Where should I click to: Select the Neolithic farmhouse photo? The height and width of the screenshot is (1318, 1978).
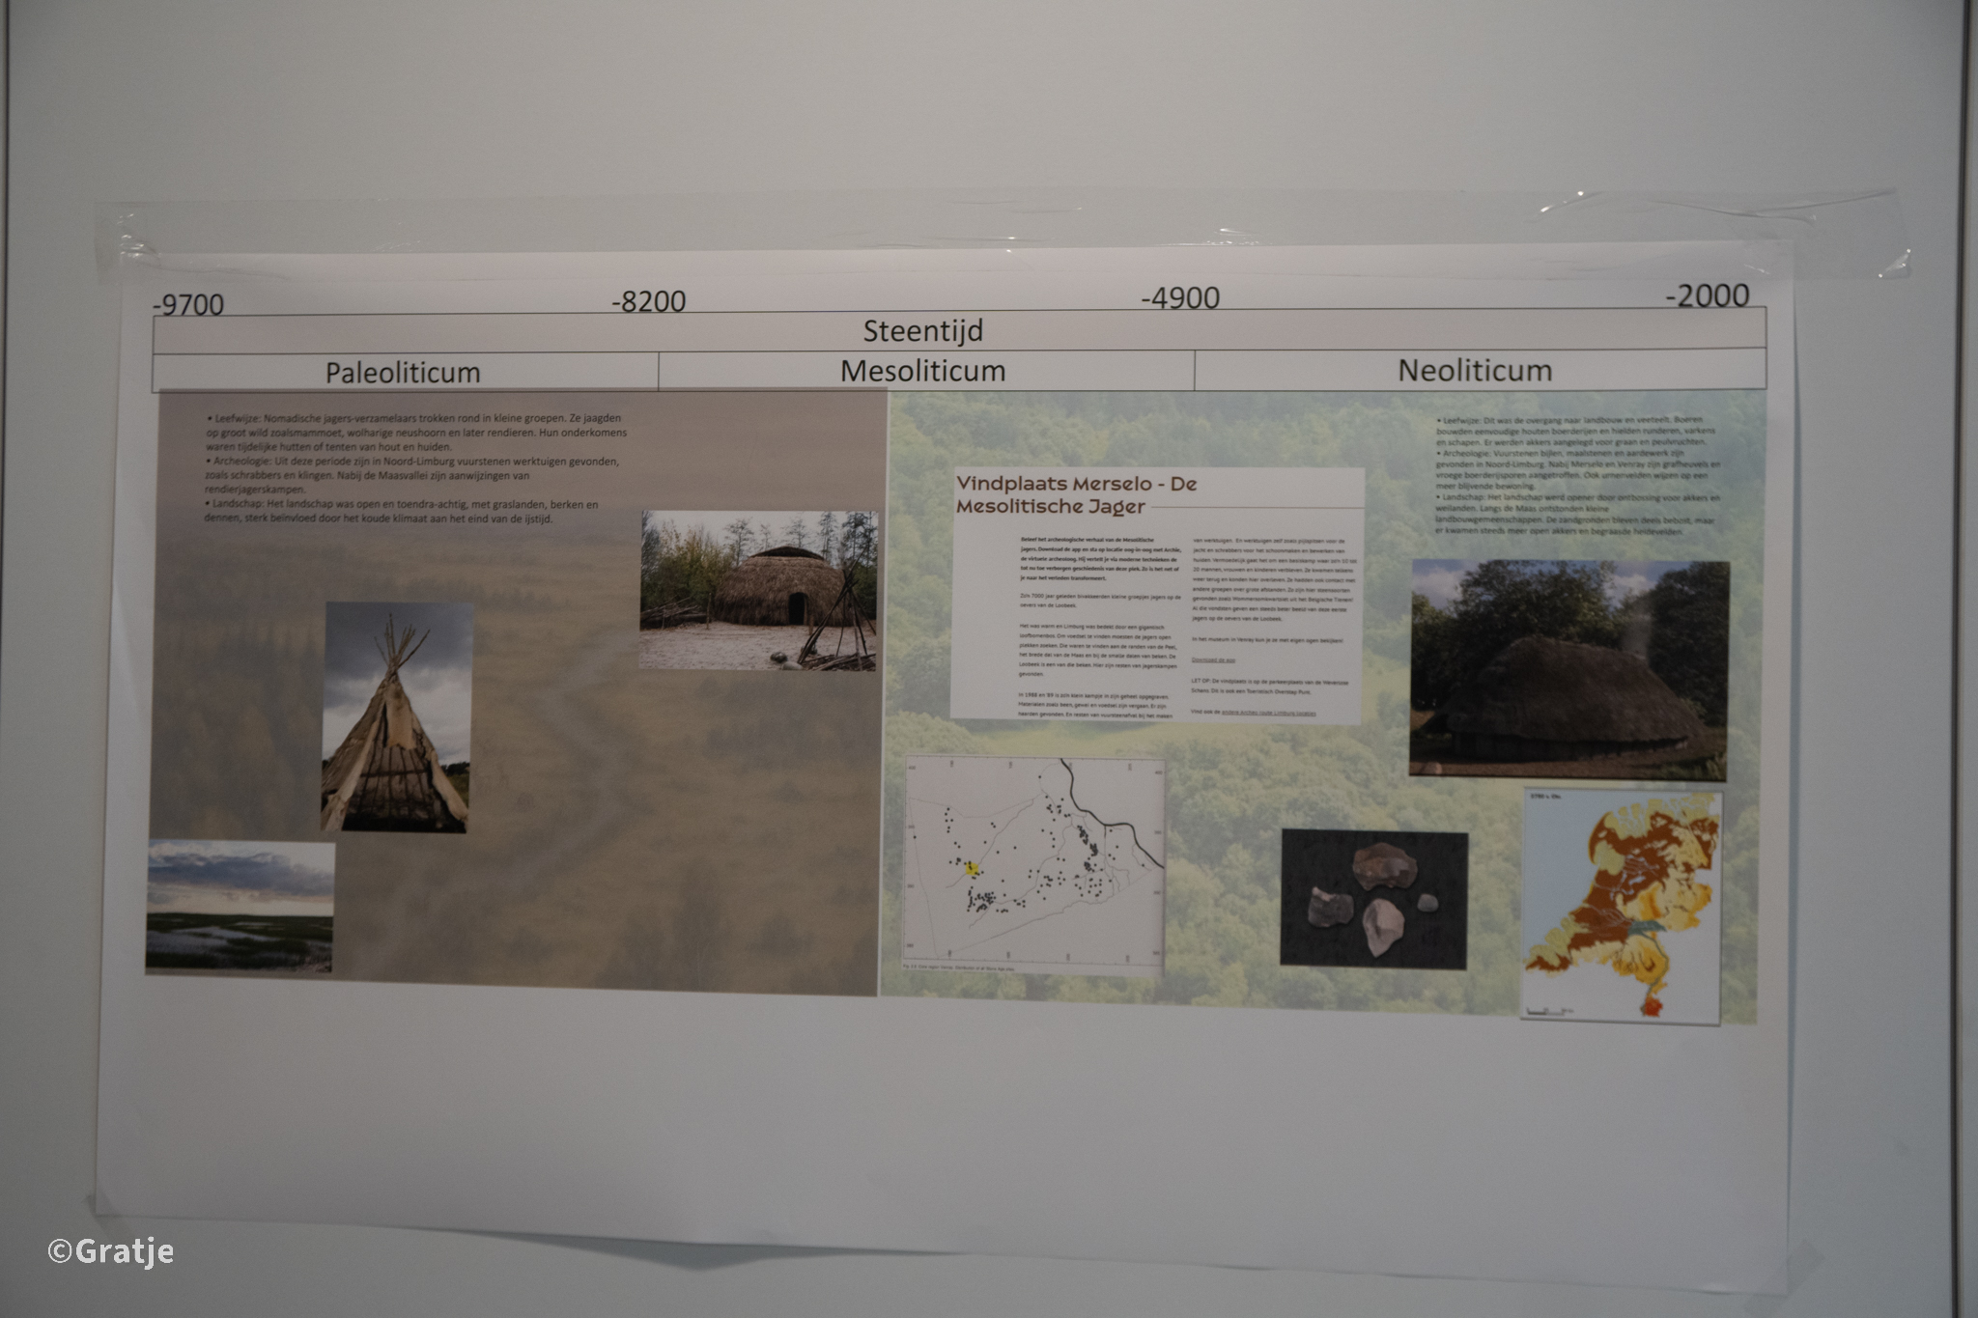1568,669
